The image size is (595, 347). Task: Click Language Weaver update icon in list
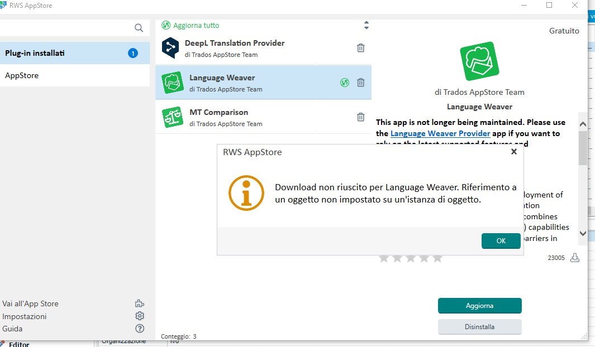(345, 82)
